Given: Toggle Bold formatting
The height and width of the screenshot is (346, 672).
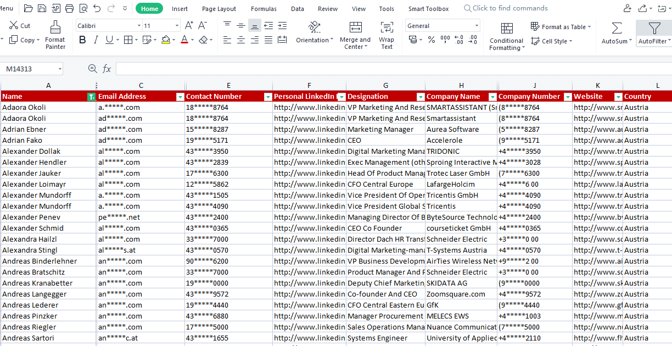Looking at the screenshot, I should click(x=82, y=40).
